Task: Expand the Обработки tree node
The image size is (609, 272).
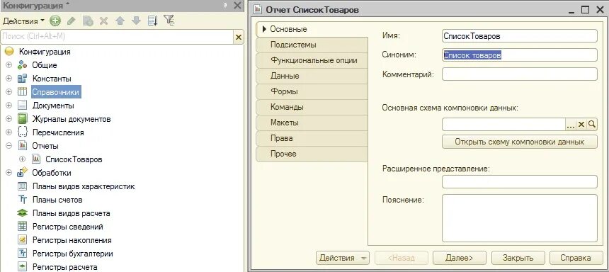Action: tap(8, 173)
